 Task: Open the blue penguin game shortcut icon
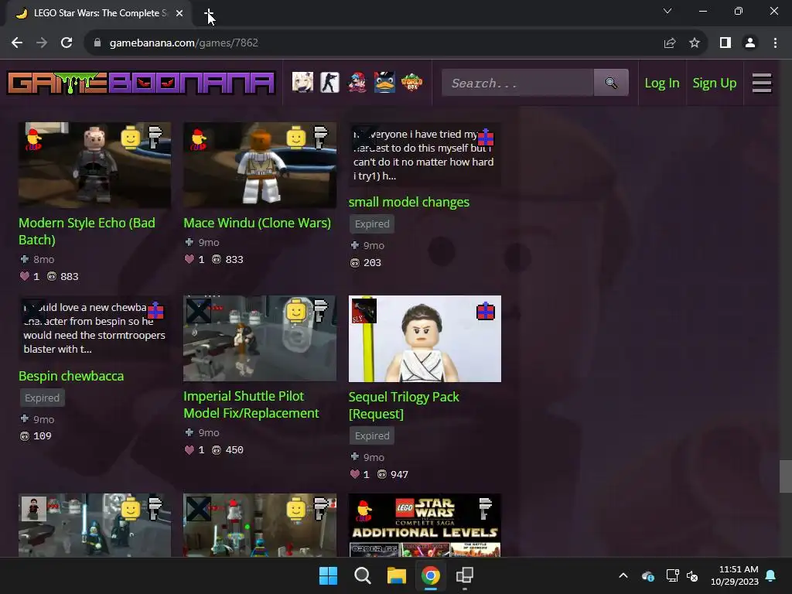pos(384,82)
